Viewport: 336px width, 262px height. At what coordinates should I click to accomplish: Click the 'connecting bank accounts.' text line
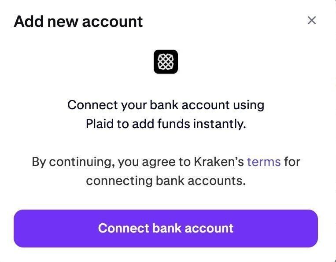tap(166, 181)
